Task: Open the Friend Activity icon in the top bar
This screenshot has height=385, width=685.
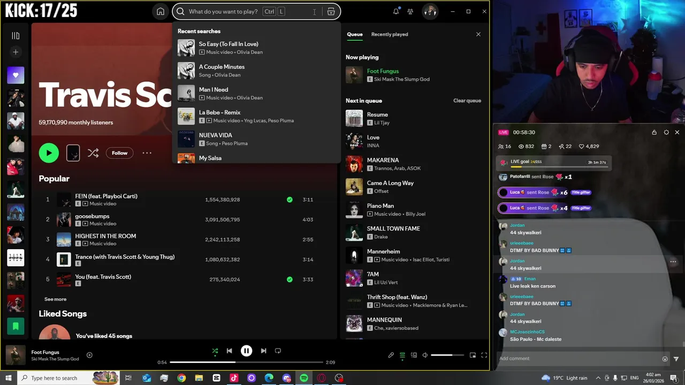Action: 410,11
